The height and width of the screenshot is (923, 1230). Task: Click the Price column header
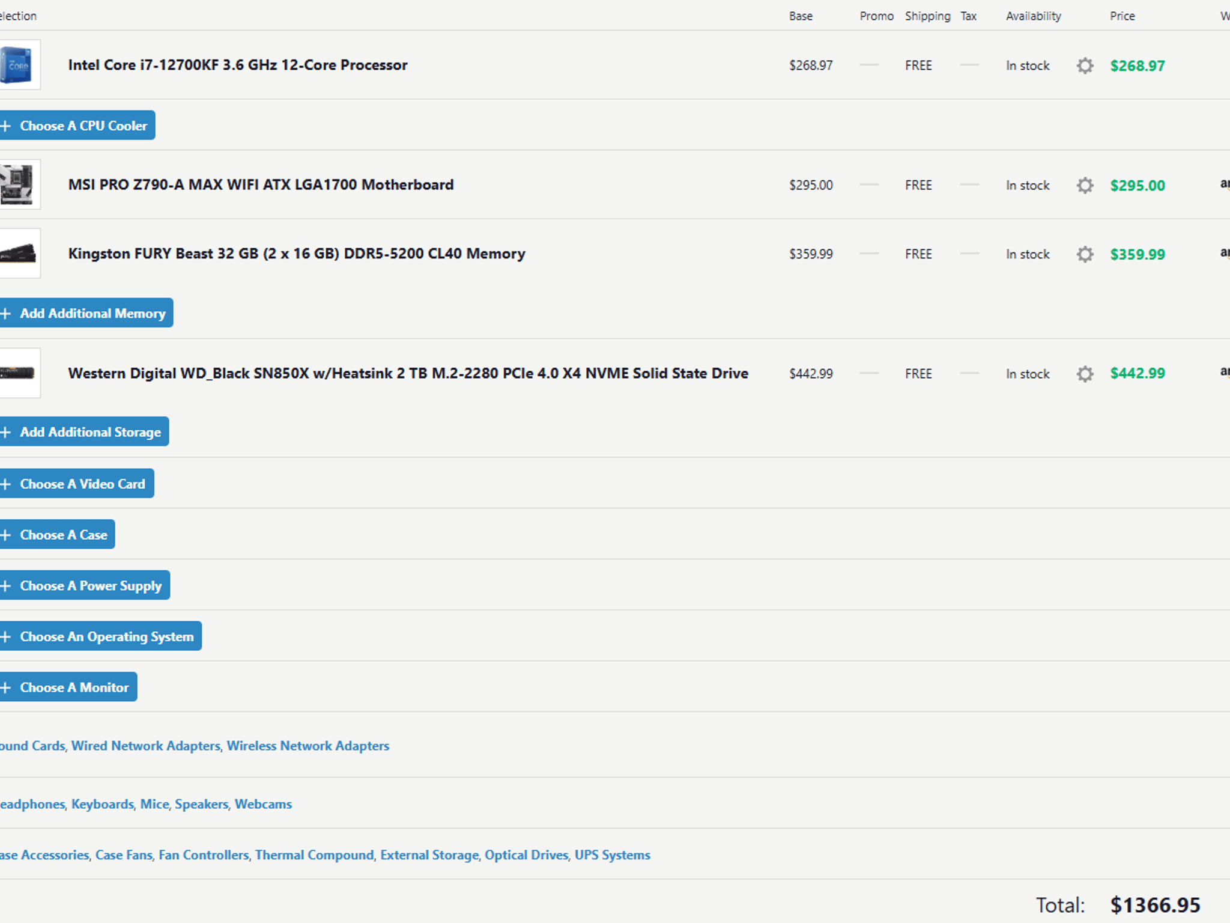(x=1122, y=16)
